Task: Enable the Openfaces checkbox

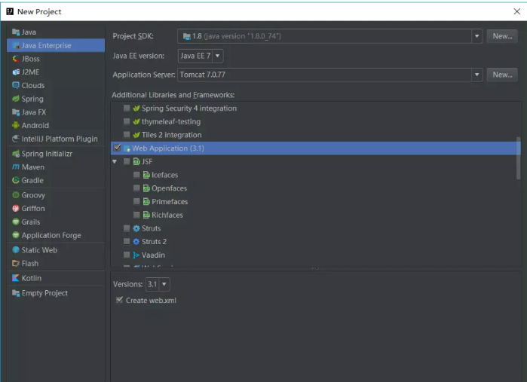Action: coord(136,188)
